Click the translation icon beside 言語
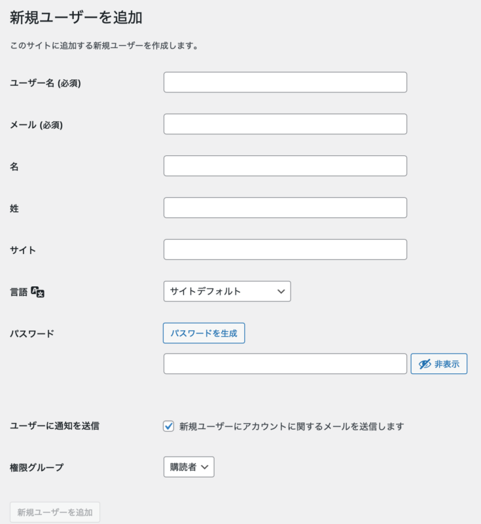The height and width of the screenshot is (524, 481). click(38, 291)
